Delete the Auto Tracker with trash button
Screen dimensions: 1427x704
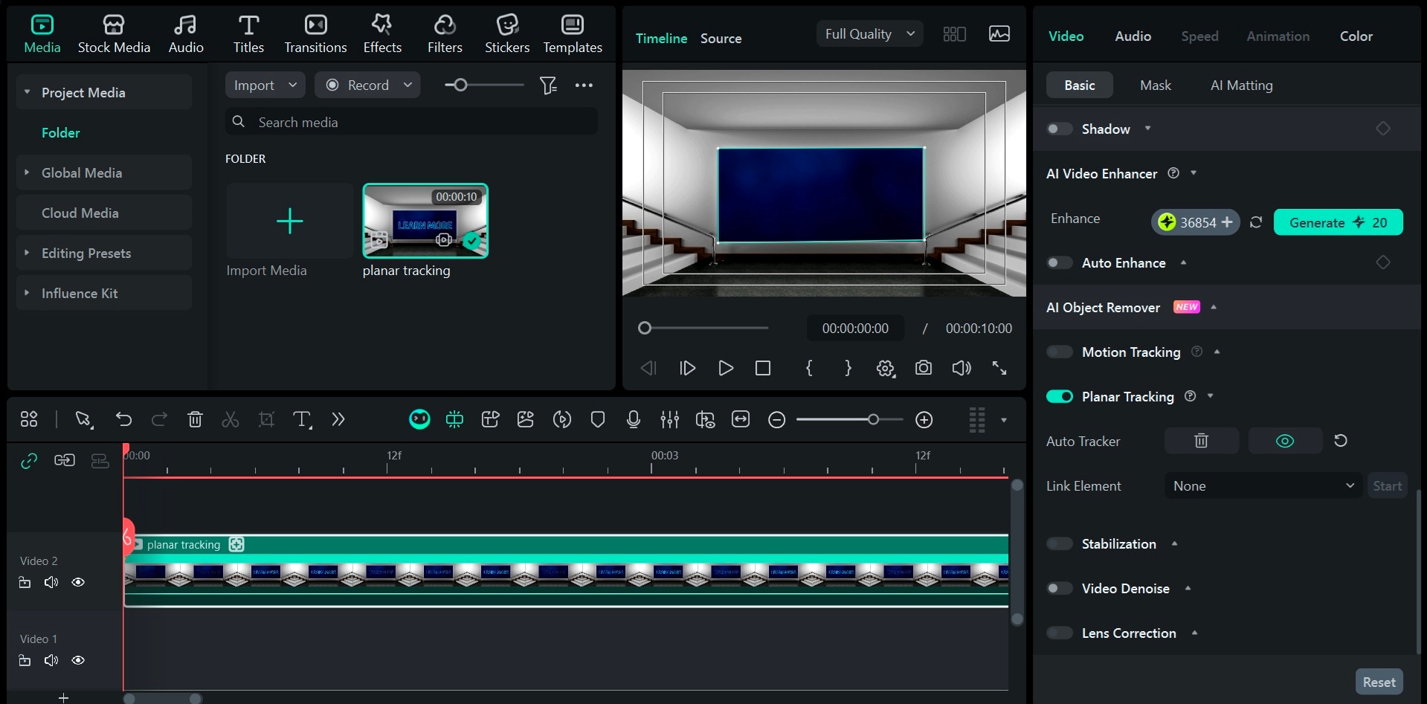coord(1201,441)
